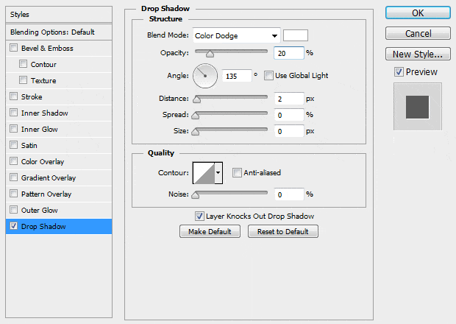456x324 pixels.
Task: Open the contour curve thumbnail
Action: [202, 173]
